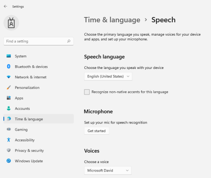
Task: Click the Voices section heading
Action: click(x=92, y=151)
